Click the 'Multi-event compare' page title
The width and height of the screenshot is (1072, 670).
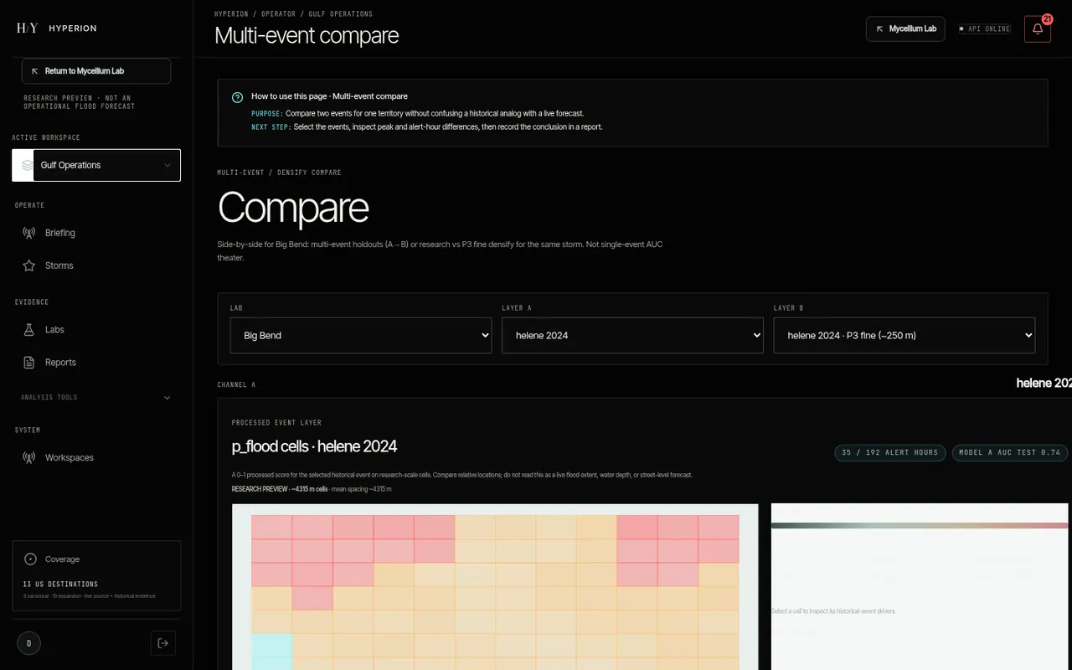[307, 35]
